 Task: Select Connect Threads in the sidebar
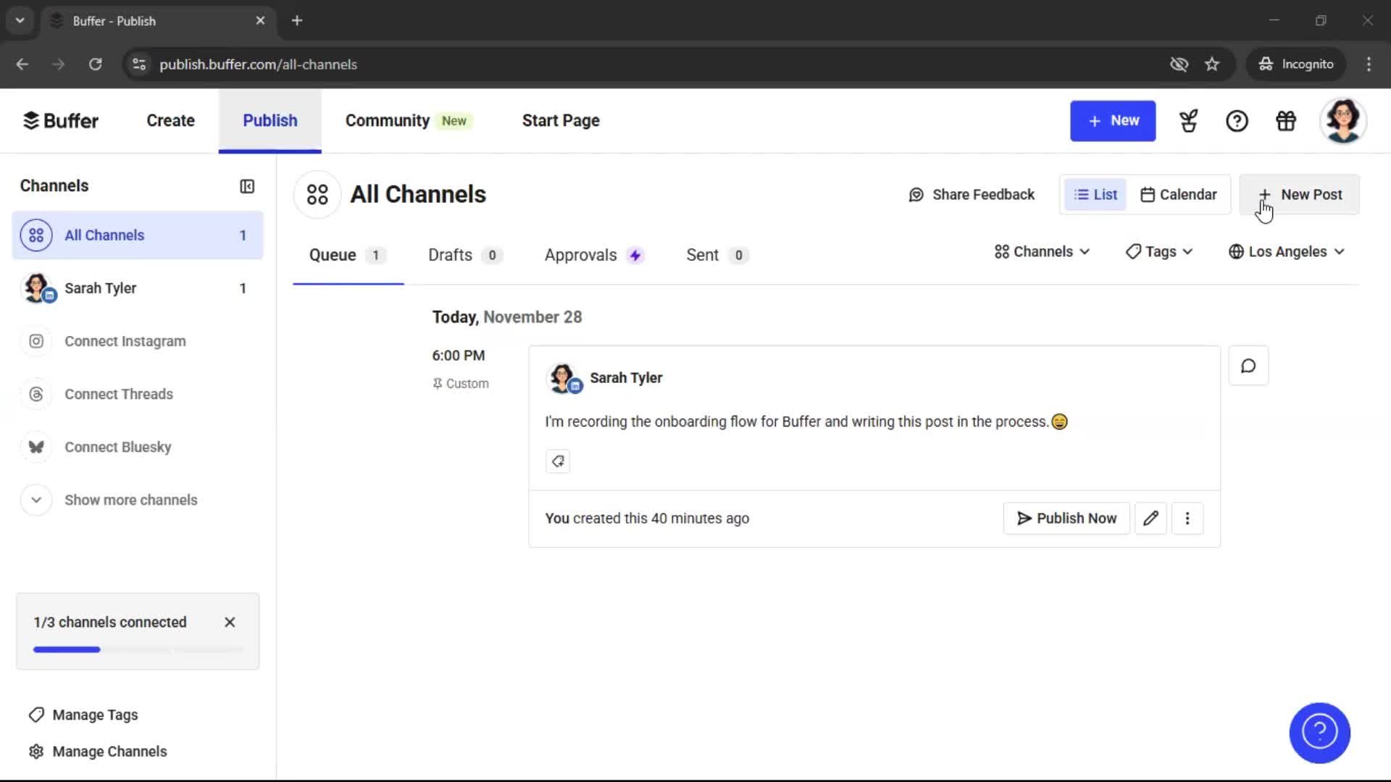coord(119,394)
